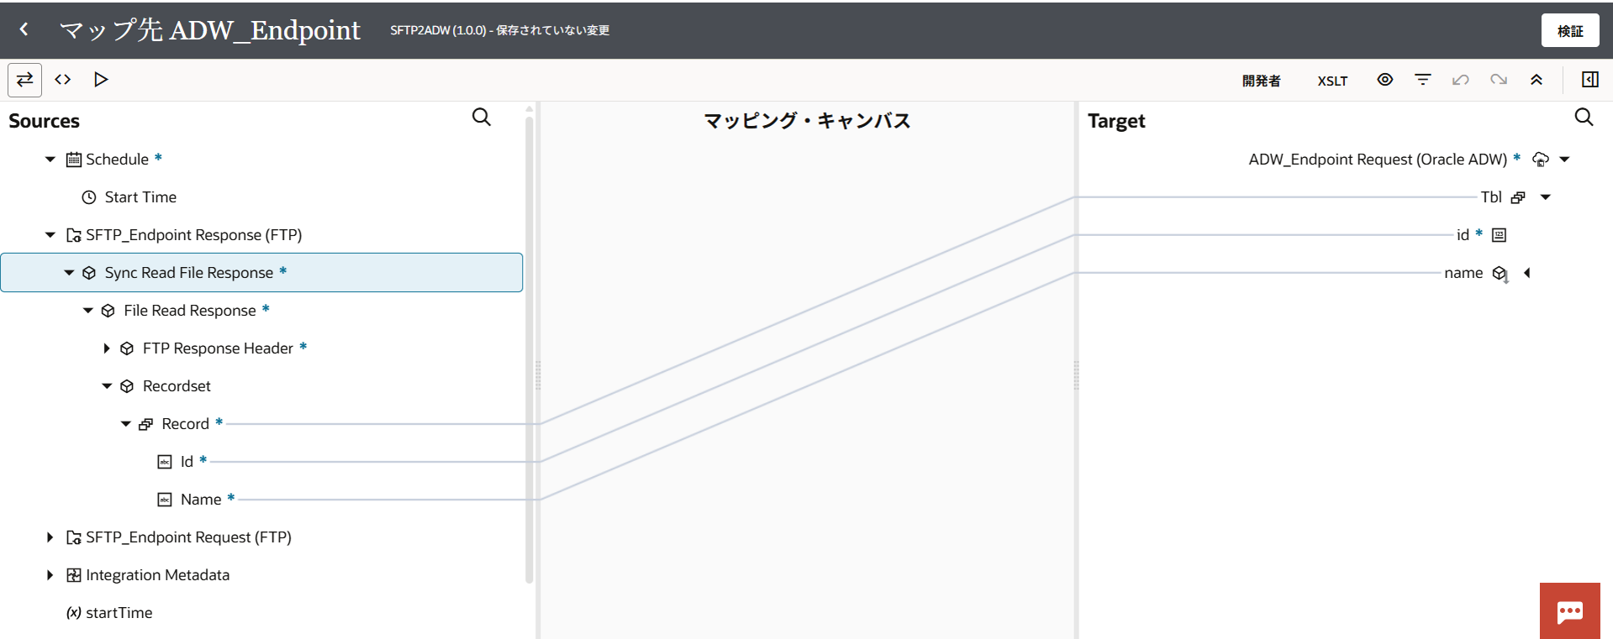The height and width of the screenshot is (639, 1613).
Task: Collapse the Schedule node
Action: click(50, 160)
